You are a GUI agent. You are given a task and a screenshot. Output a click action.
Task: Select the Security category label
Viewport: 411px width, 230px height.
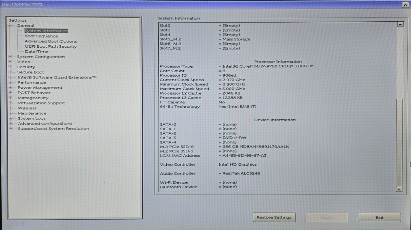coord(26,67)
